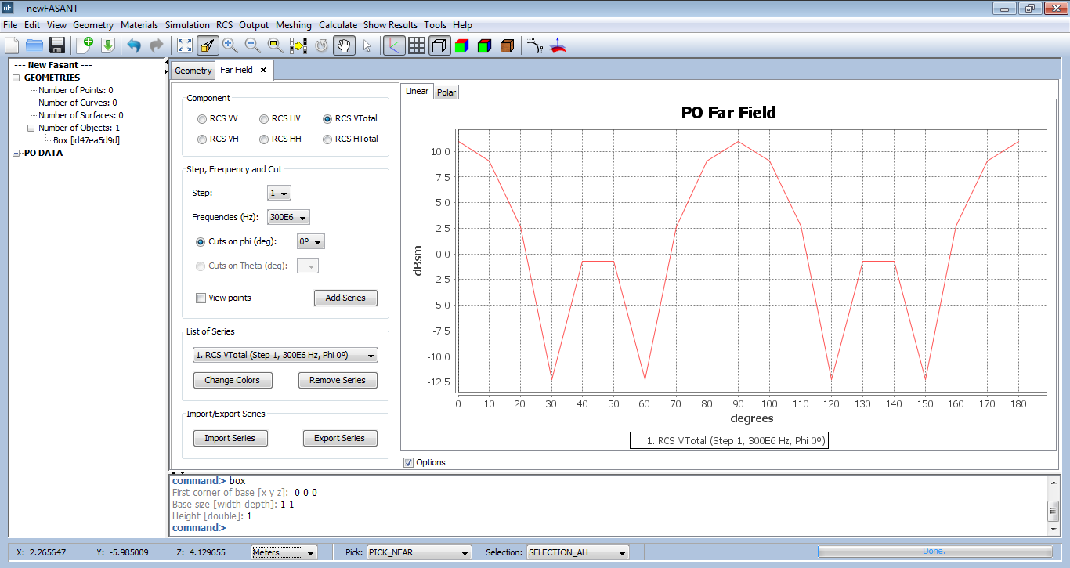Image resolution: width=1070 pixels, height=568 pixels.
Task: Click the Zoom In magnifier icon
Action: 230,45
